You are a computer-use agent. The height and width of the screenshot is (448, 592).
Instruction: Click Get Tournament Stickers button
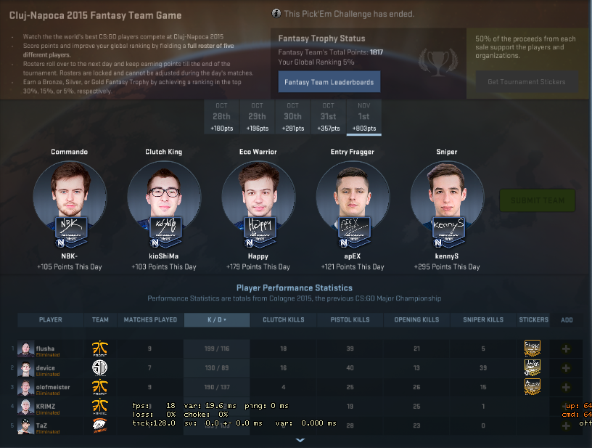(526, 82)
